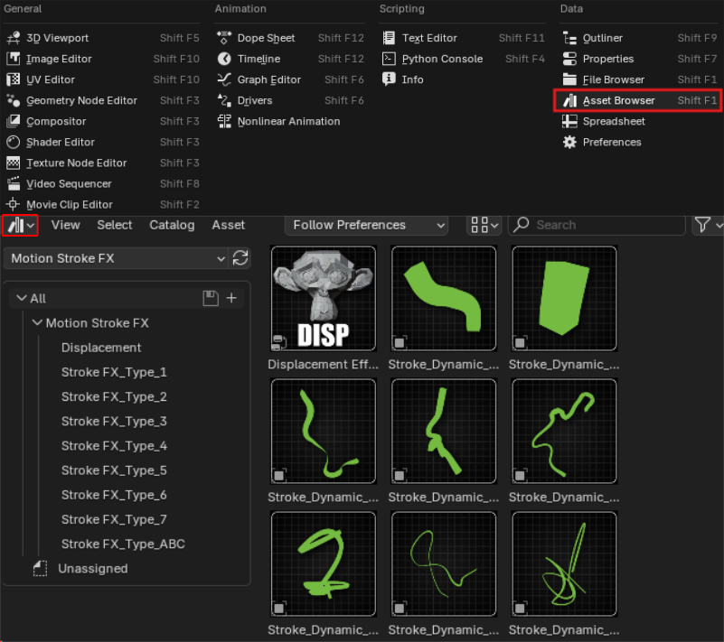Image resolution: width=724 pixels, height=642 pixels.
Task: Choose Python Console from editor list
Action: (464, 59)
